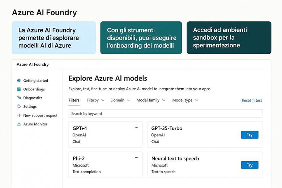Click the Getting started sidebar icon
Image resolution: width=282 pixels, height=188 pixels.
coord(19,81)
